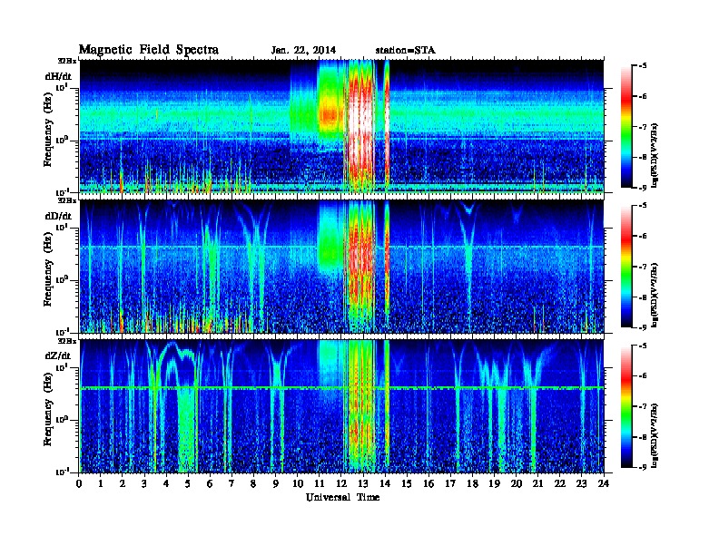Click hour "15" on the Universal Time axis
Screen dimensions: 719x555
coord(407,483)
